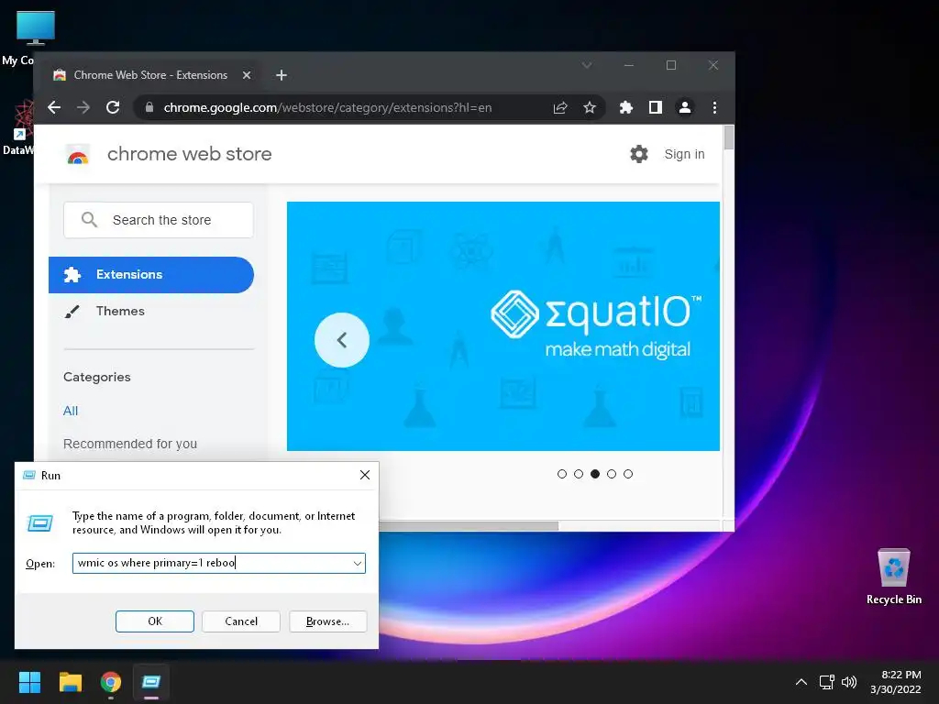Open File Explorer from the taskbar
This screenshot has width=939, height=704.
(70, 682)
